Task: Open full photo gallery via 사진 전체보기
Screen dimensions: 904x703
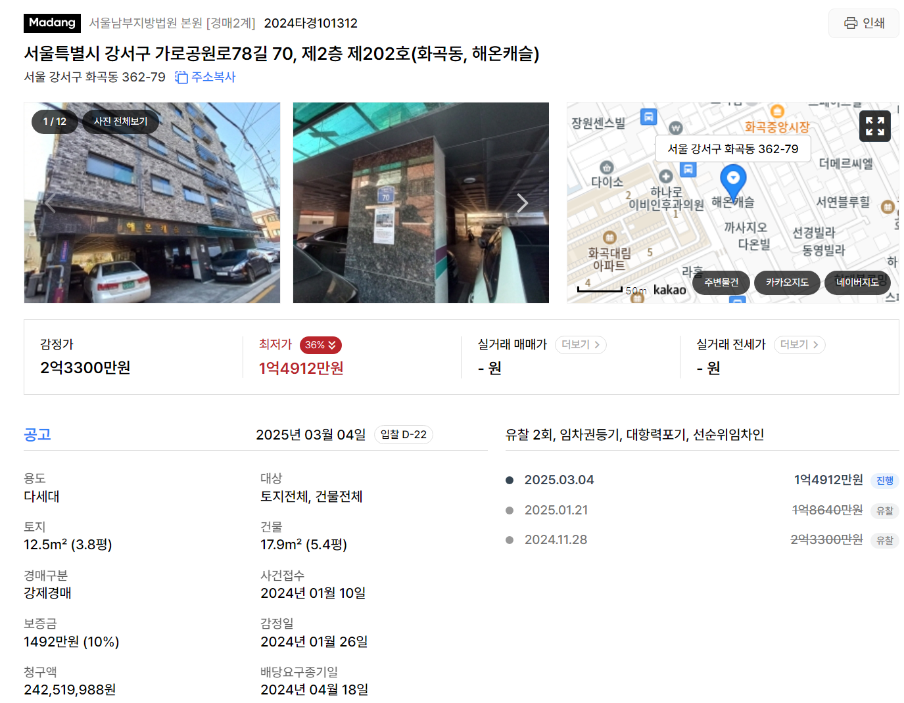Action: [x=120, y=122]
